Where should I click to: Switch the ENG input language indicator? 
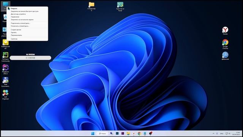(x=222, y=134)
